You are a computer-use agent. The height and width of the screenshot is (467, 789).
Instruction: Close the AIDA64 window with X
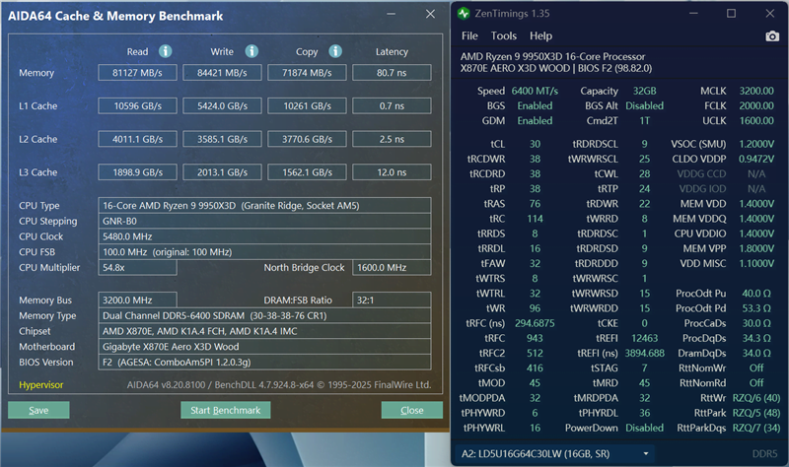pyautogui.click(x=428, y=16)
